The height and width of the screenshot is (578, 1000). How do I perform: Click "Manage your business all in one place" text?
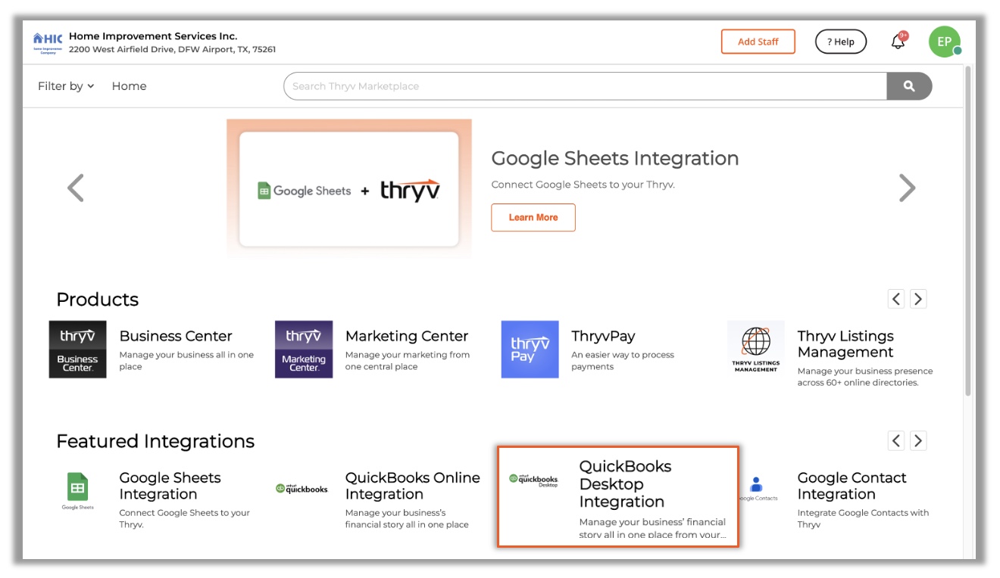coord(186,361)
